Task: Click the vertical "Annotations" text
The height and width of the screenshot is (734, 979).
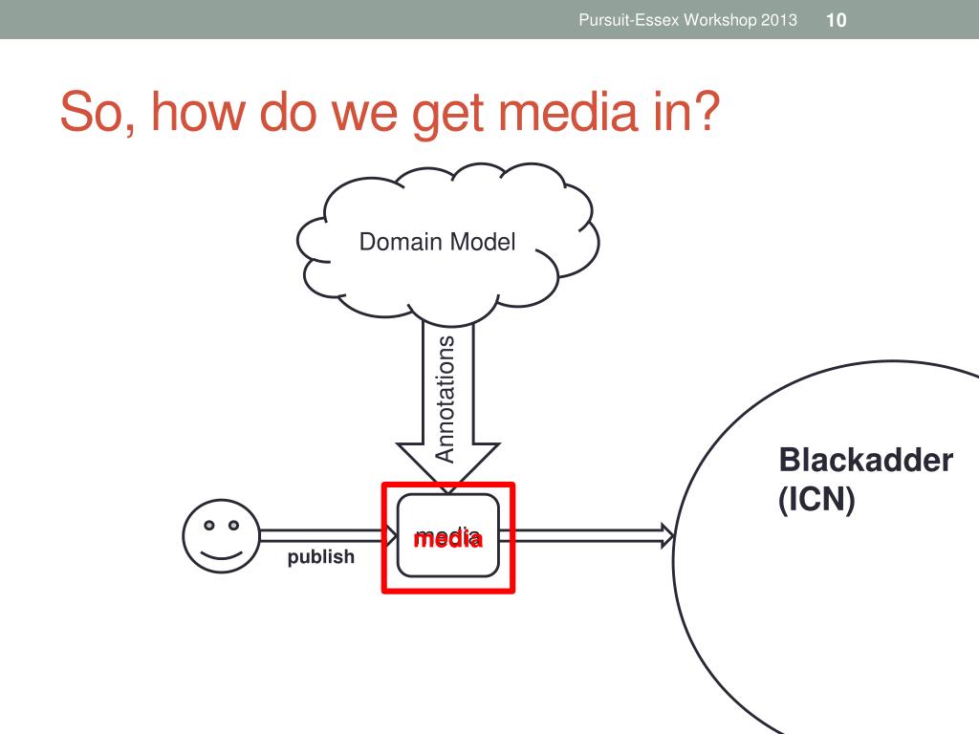Action: (x=445, y=399)
